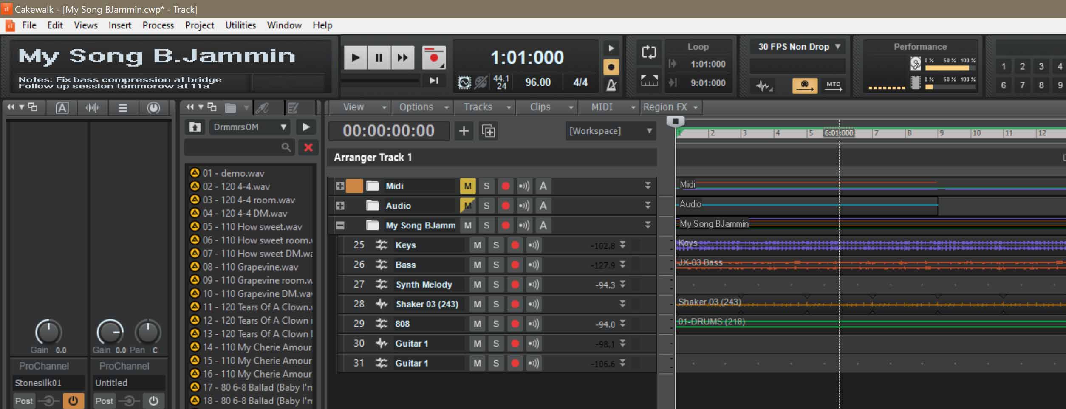Open the [Workspace] preset dropdown
This screenshot has height=409, width=1066.
point(610,131)
